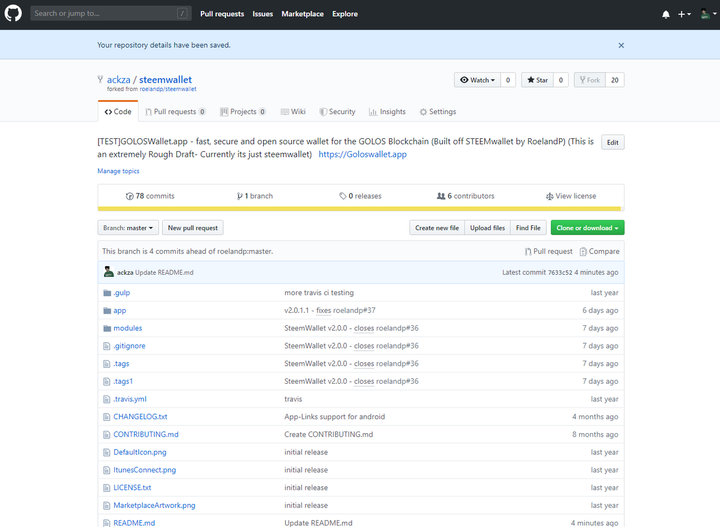This screenshot has width=720, height=527.
Task: Open the https://Goloswallet.app link
Action: click(362, 154)
